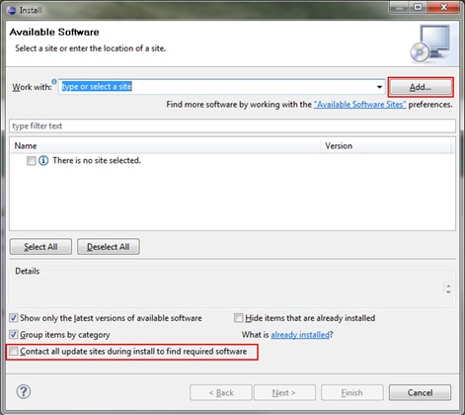465x415 pixels.
Task: Open the Work with site dropdown arrow
Action: (379, 87)
